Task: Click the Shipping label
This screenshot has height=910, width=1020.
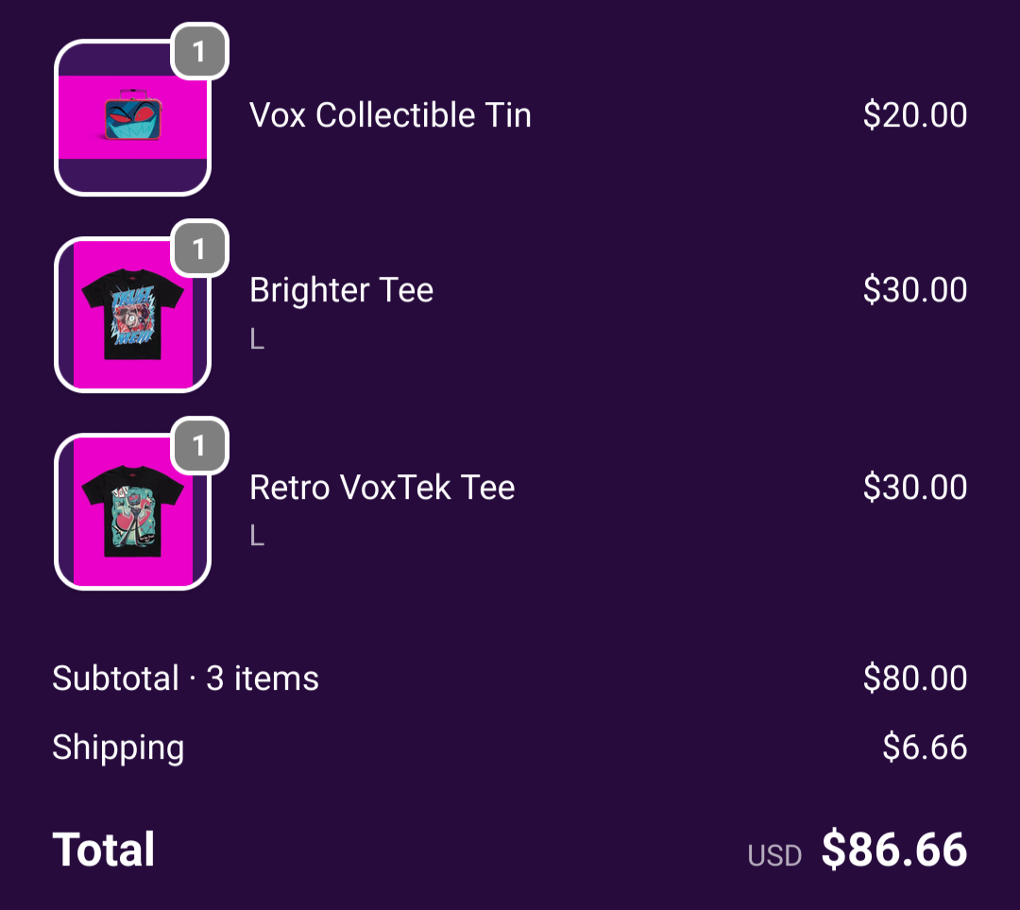Action: tap(118, 747)
